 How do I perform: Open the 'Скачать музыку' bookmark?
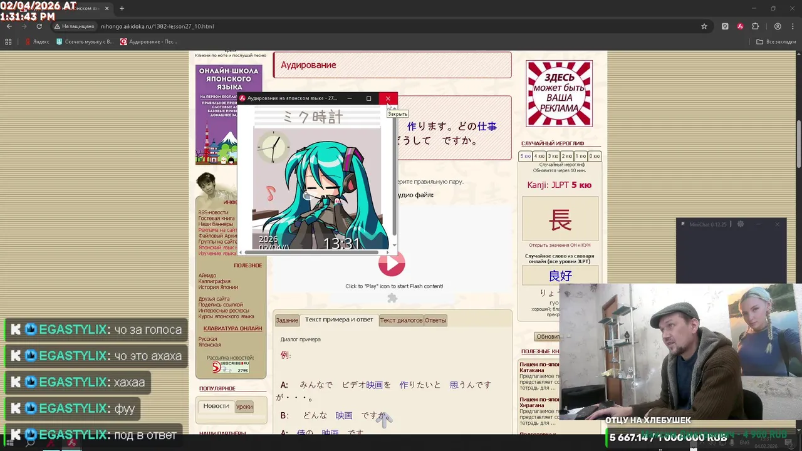point(85,42)
